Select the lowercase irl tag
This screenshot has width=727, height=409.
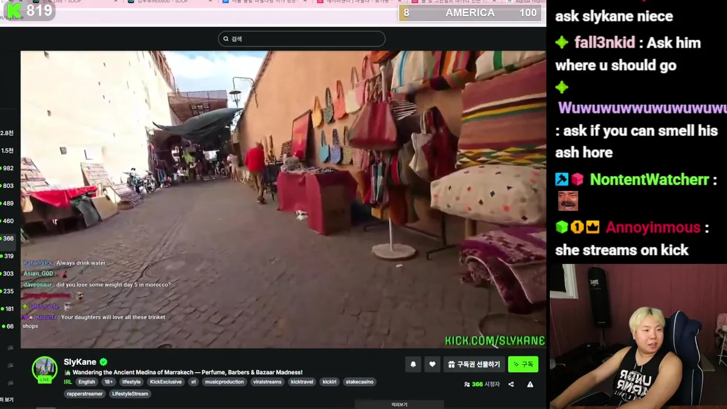pos(193,382)
